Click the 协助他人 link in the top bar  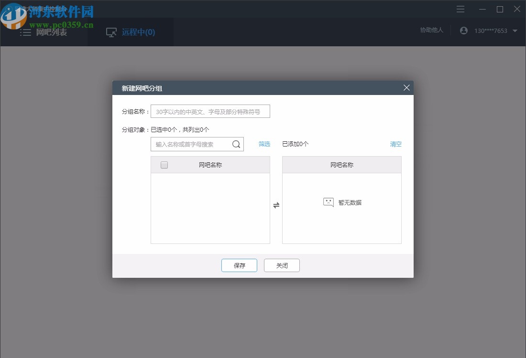pos(431,30)
